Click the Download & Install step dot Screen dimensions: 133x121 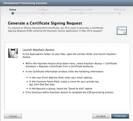pyautogui.click(x=81, y=13)
